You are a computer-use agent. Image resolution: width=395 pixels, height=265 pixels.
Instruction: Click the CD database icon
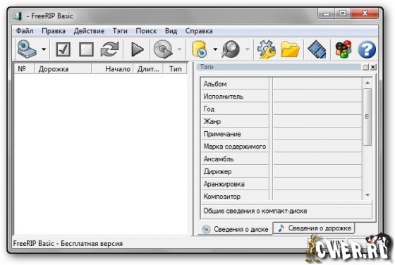(x=199, y=49)
